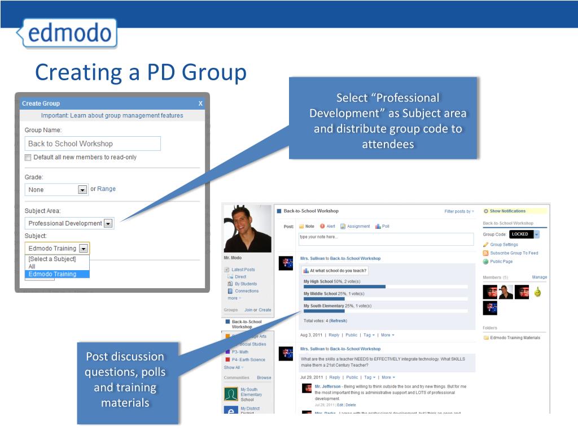Image resolution: width=578 pixels, height=434 pixels.
Task: Click Mr. Modo's profile photo
Action: coord(248,228)
